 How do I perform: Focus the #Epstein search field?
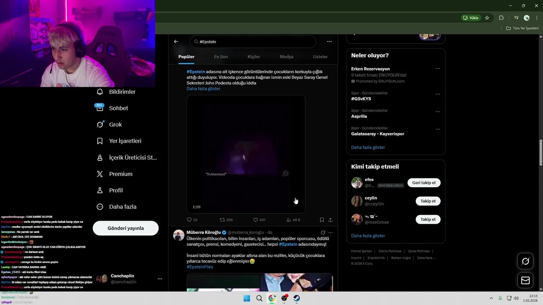253,42
